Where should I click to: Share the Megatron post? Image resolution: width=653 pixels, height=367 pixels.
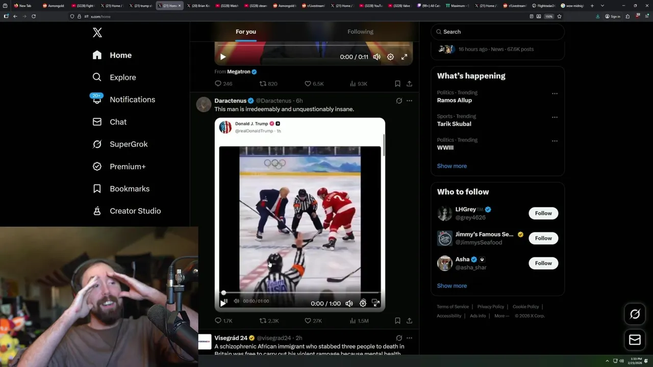[409, 84]
